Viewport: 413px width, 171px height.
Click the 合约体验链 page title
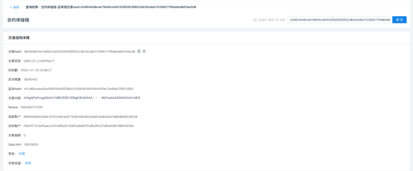[18, 20]
